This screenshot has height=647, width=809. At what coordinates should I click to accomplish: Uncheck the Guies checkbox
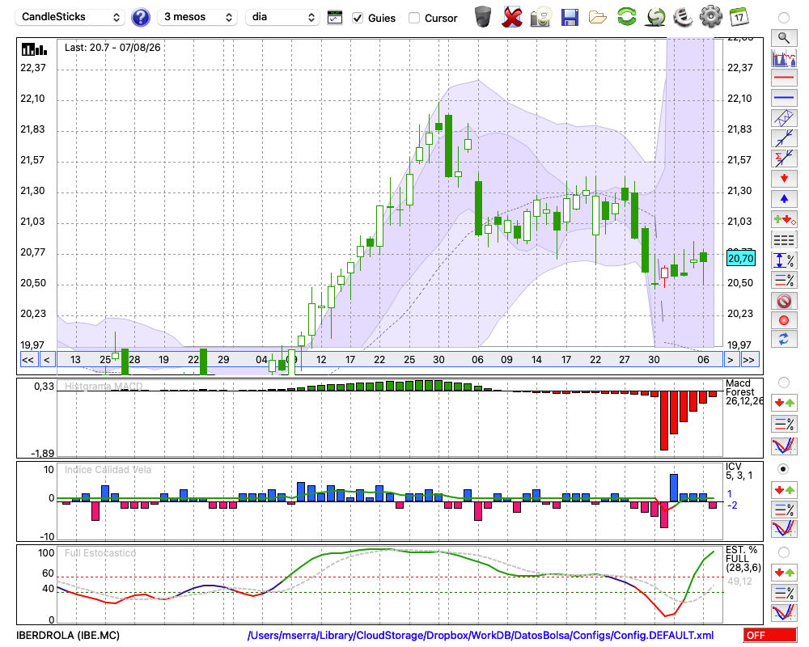pyautogui.click(x=357, y=18)
